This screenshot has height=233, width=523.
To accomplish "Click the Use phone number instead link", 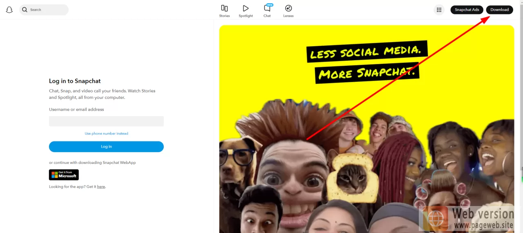I will point(106,134).
